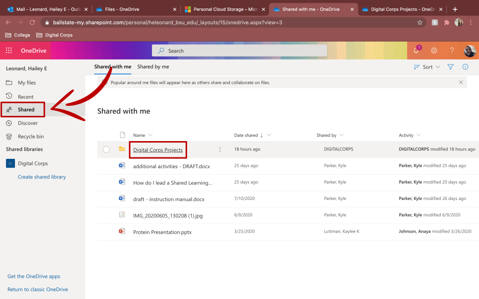Screen dimensions: 479x299
Task: Open the app launcher waffle icon
Action: 9,50
